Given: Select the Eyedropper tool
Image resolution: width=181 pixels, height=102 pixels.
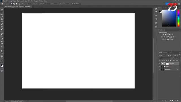Looking at the screenshot, I should (2, 24).
